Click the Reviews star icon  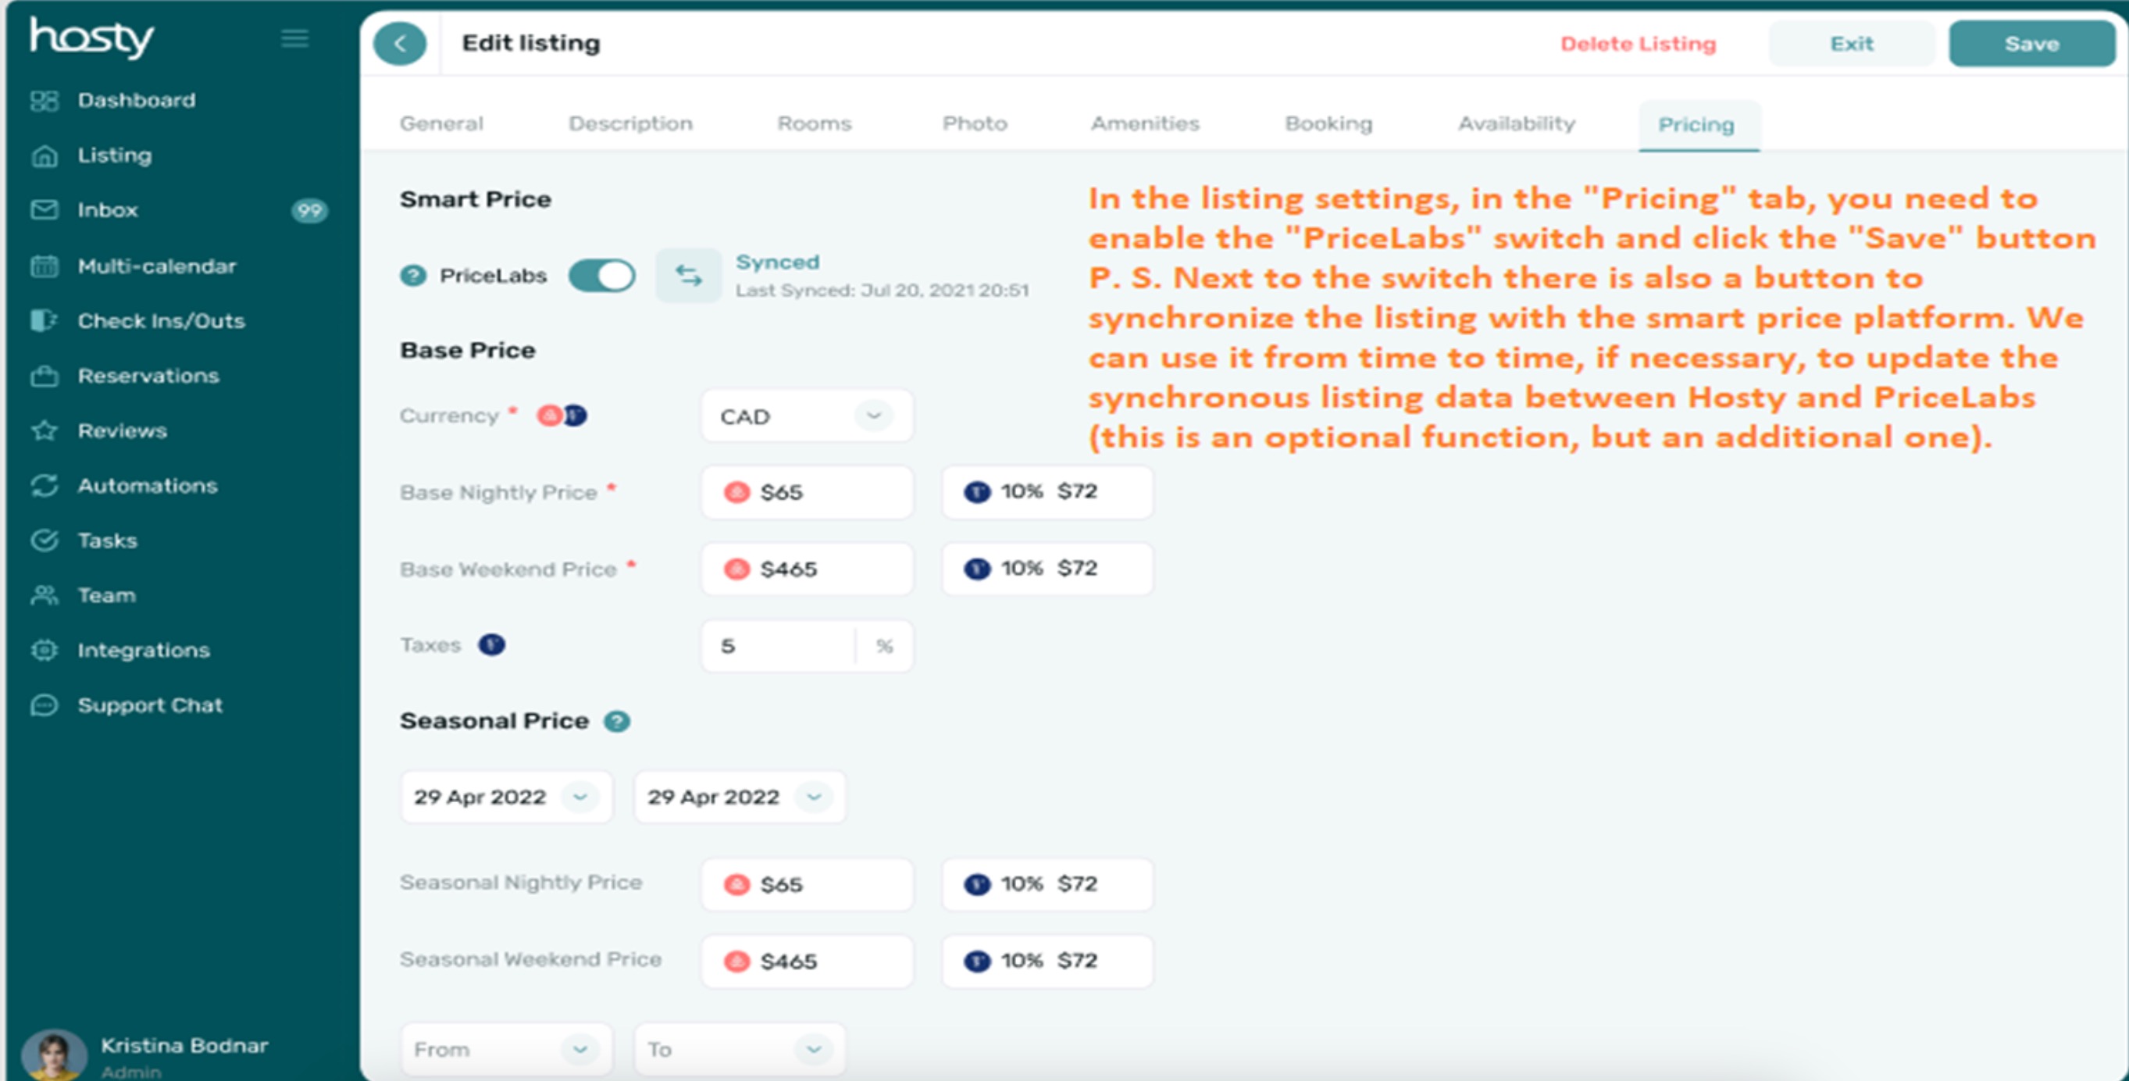click(45, 430)
